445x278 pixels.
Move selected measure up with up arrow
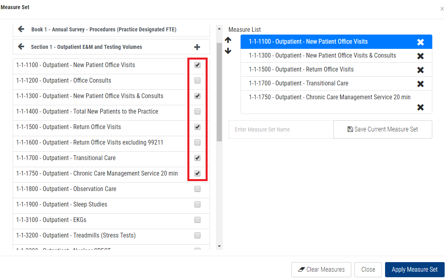pos(228,40)
